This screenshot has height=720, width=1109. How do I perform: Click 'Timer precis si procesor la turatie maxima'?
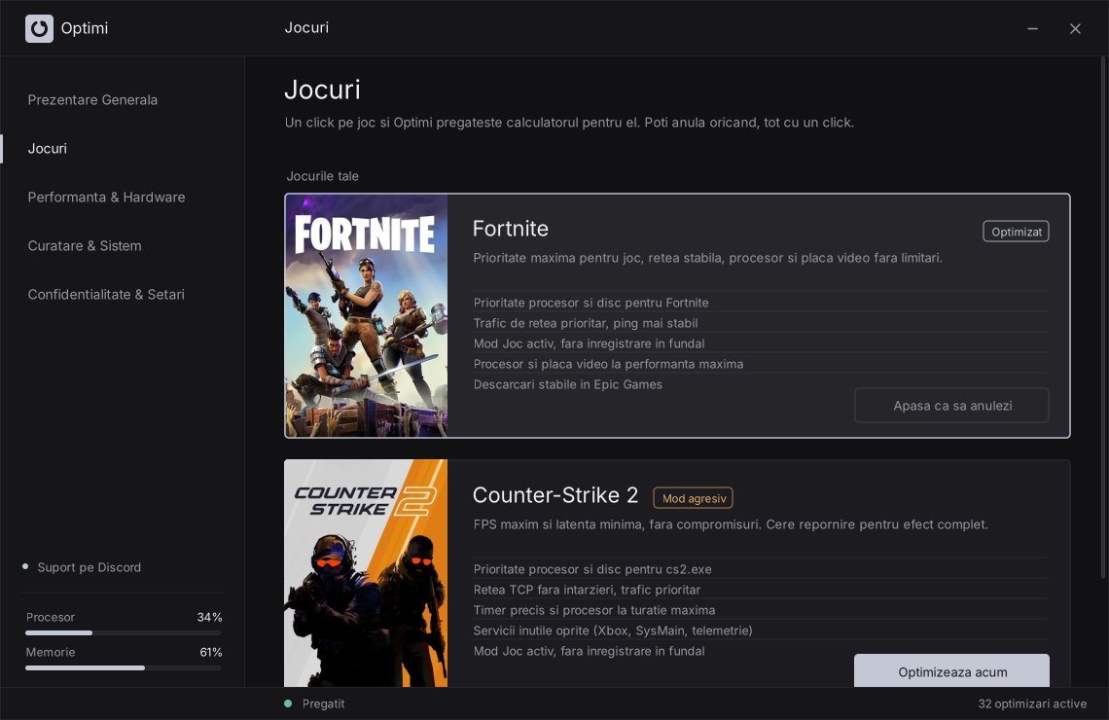(594, 610)
